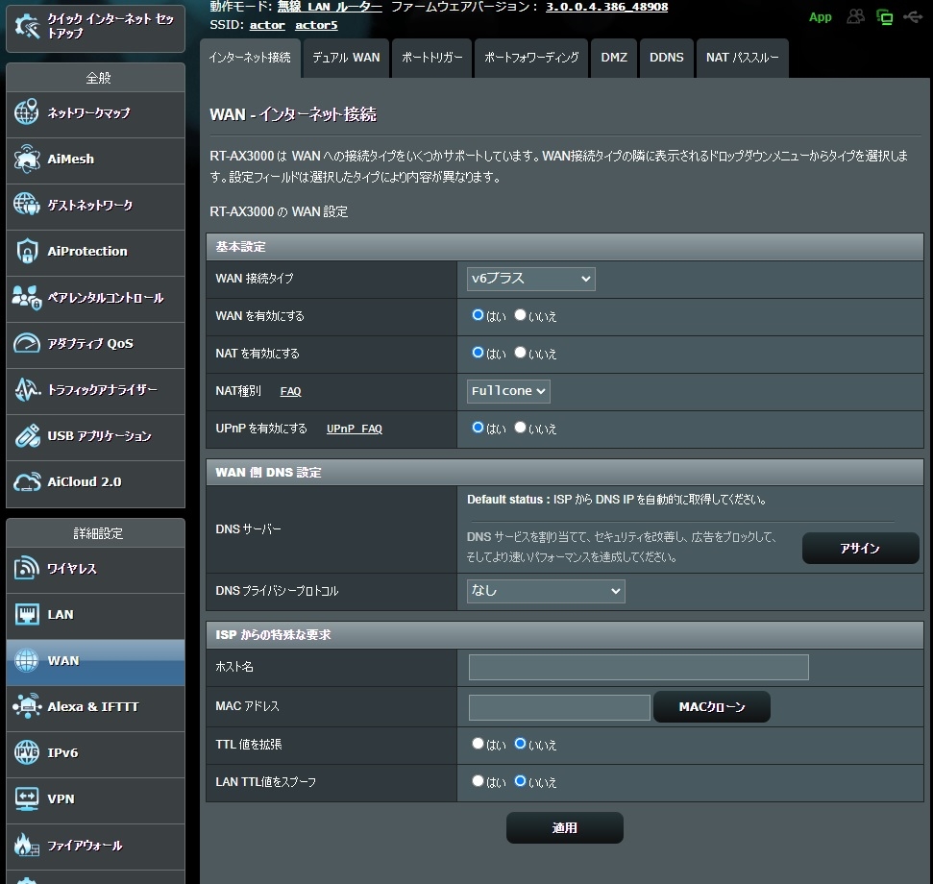This screenshot has width=933, height=884.
Task: Open the AiMesh sidebar icon
Action: point(27,159)
